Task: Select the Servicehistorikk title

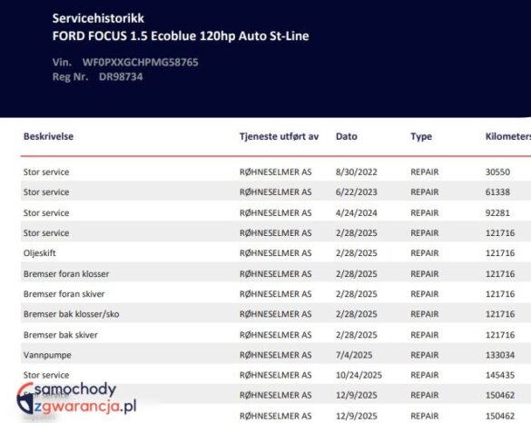Action: coord(98,18)
